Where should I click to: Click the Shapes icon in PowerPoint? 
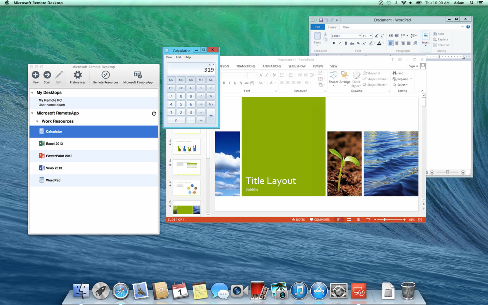point(333,75)
